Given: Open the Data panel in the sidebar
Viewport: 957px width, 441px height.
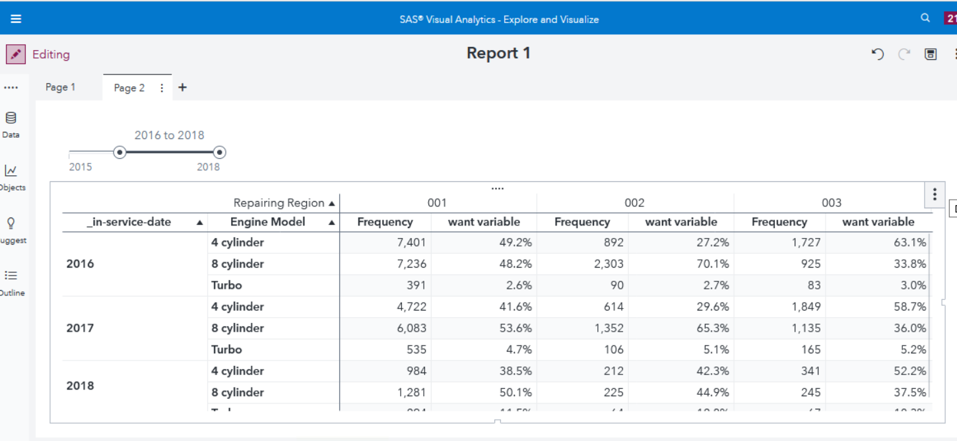Looking at the screenshot, I should (x=10, y=122).
